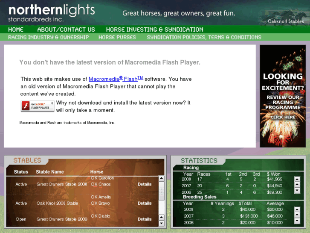Click 2008 breeding total $40,000
This screenshot has height=233, width=310.
pos(247,209)
